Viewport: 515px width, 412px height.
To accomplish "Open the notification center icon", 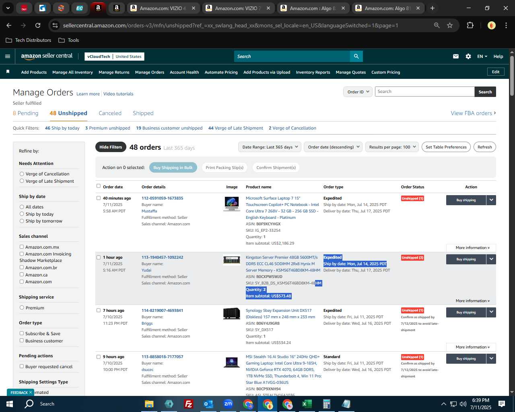I will point(502,404).
